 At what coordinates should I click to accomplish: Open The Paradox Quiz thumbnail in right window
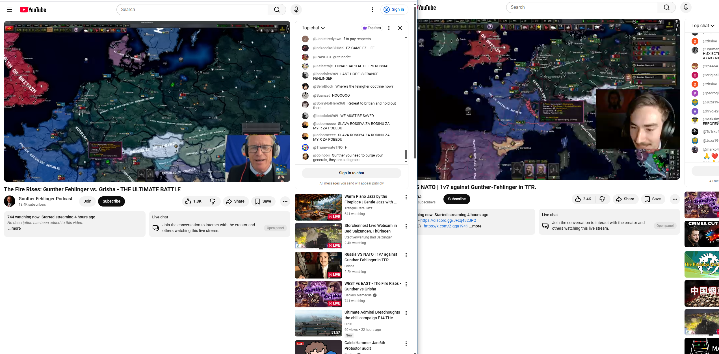click(x=702, y=264)
